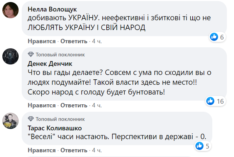
Task: Click the like reaction icon showing 5
Action: pos(199,146)
